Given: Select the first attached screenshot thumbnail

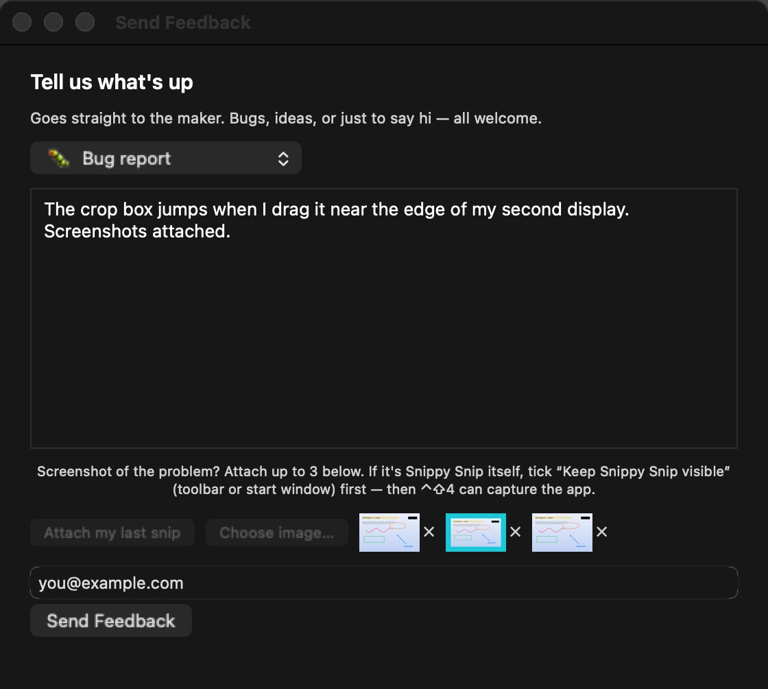Looking at the screenshot, I should tap(389, 532).
